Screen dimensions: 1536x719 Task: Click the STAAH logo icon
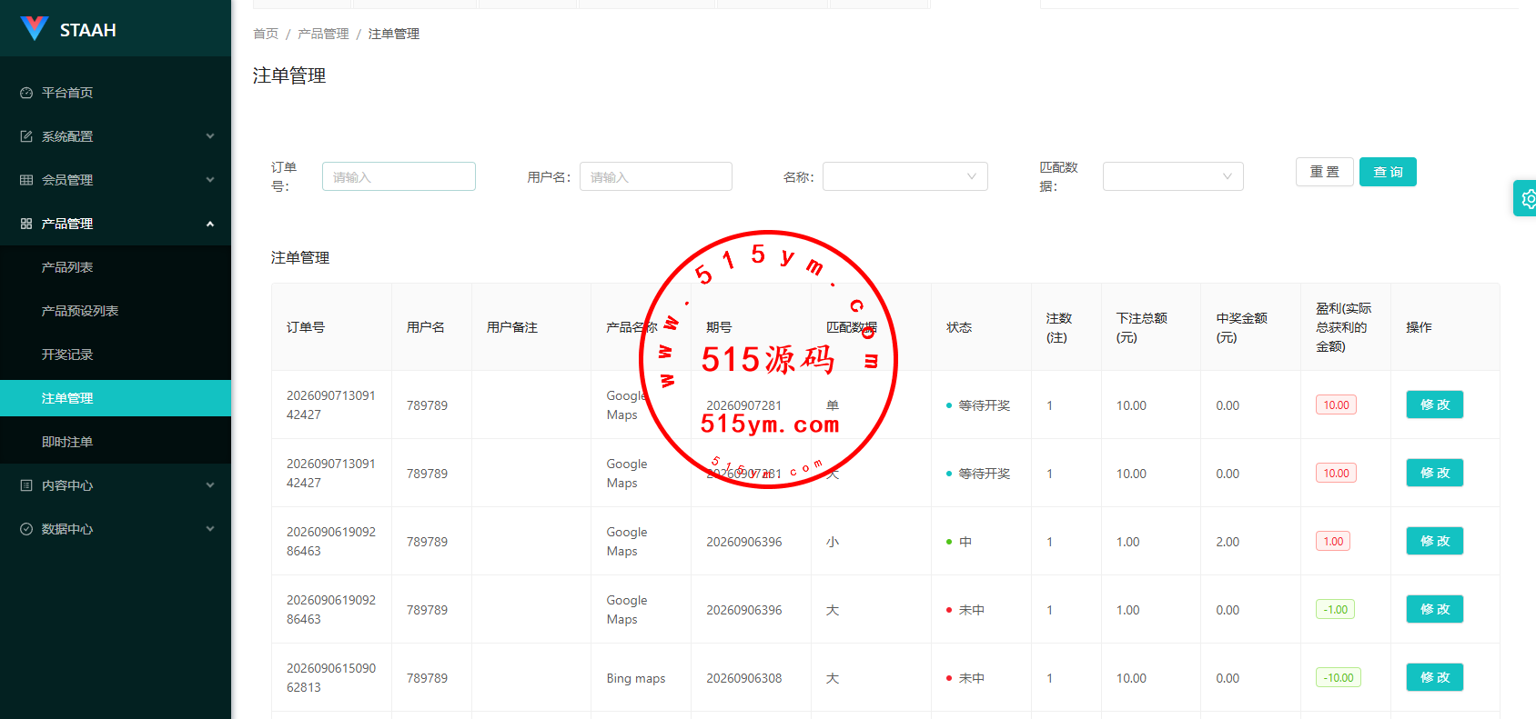34,29
